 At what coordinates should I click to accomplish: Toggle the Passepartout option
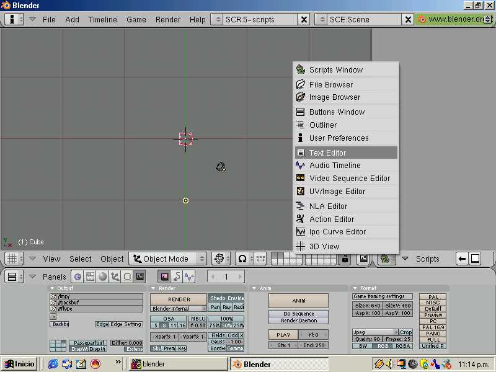[88, 343]
